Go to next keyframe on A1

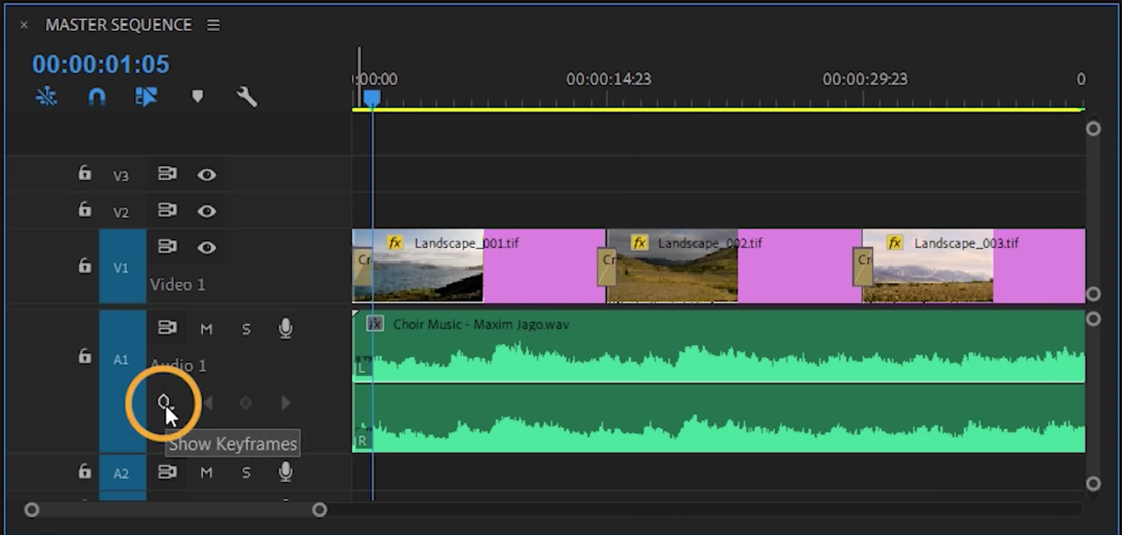pyautogui.click(x=286, y=403)
